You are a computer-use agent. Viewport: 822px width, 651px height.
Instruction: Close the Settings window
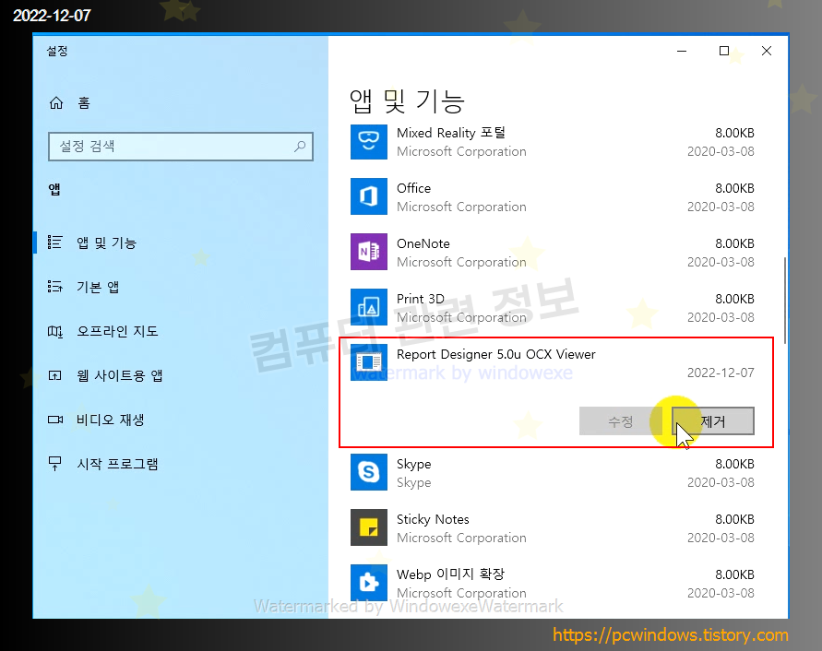point(767,51)
